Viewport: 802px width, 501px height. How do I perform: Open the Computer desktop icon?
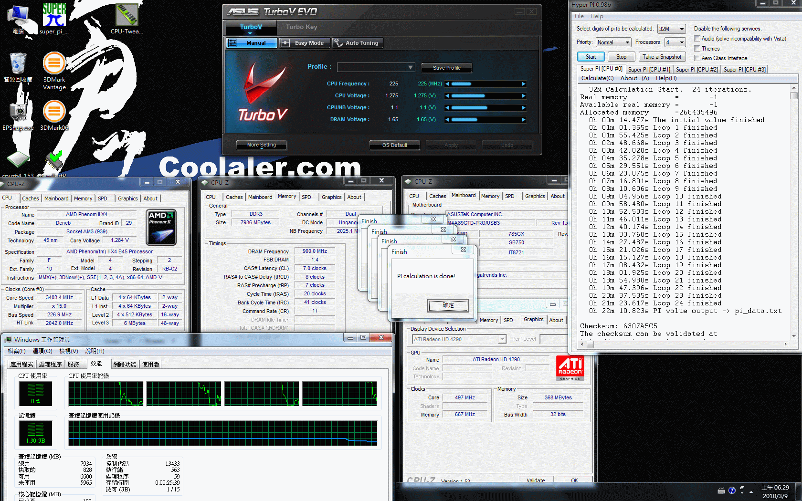(18, 18)
